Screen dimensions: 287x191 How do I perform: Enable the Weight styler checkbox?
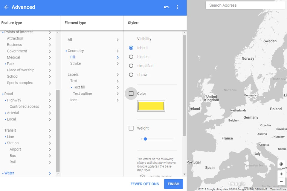(131, 128)
